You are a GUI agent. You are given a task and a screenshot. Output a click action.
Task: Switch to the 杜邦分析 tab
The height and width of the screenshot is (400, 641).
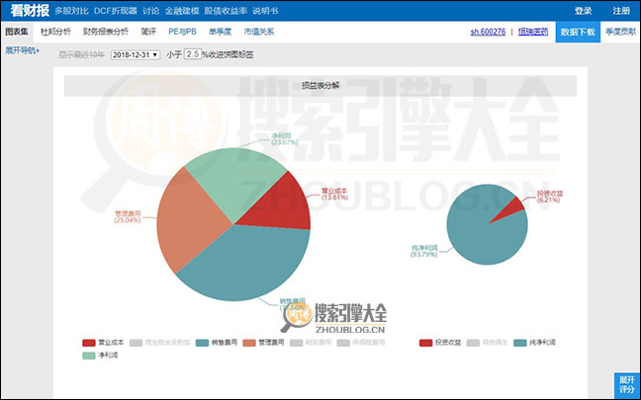point(55,32)
